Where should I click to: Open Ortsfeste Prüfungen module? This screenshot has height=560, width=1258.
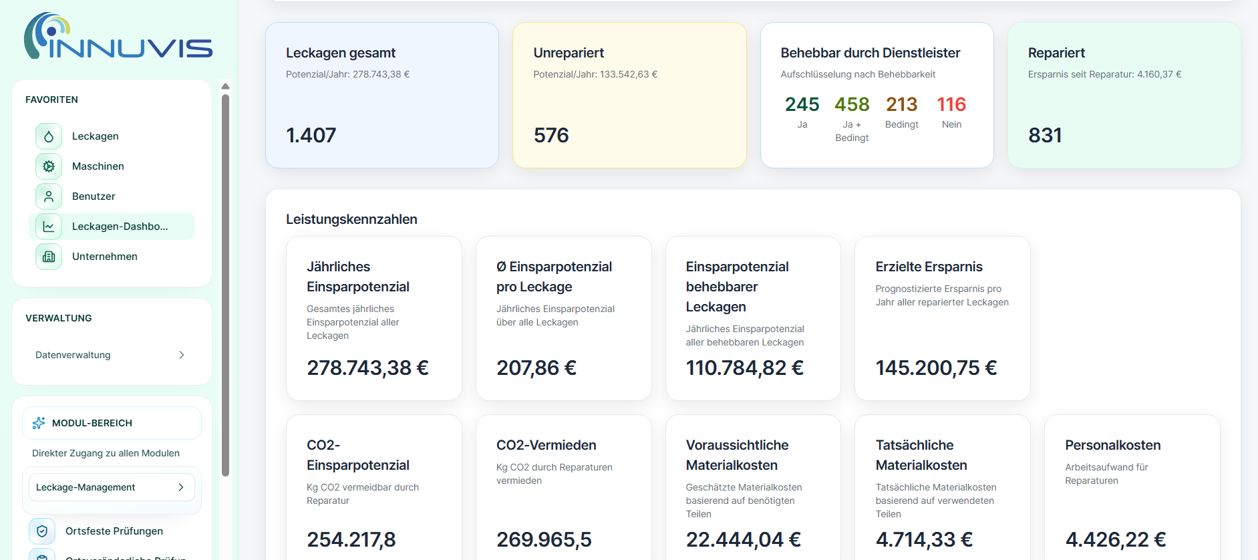[112, 531]
